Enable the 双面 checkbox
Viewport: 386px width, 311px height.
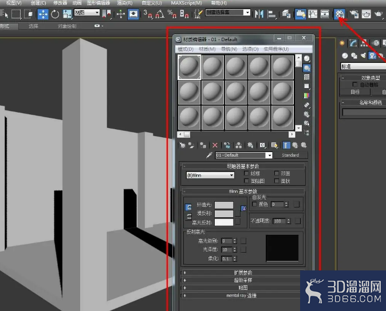pyautogui.click(x=277, y=173)
